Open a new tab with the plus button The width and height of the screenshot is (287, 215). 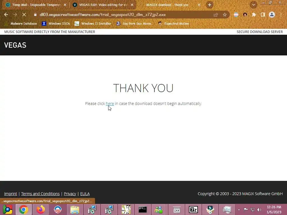point(210,5)
